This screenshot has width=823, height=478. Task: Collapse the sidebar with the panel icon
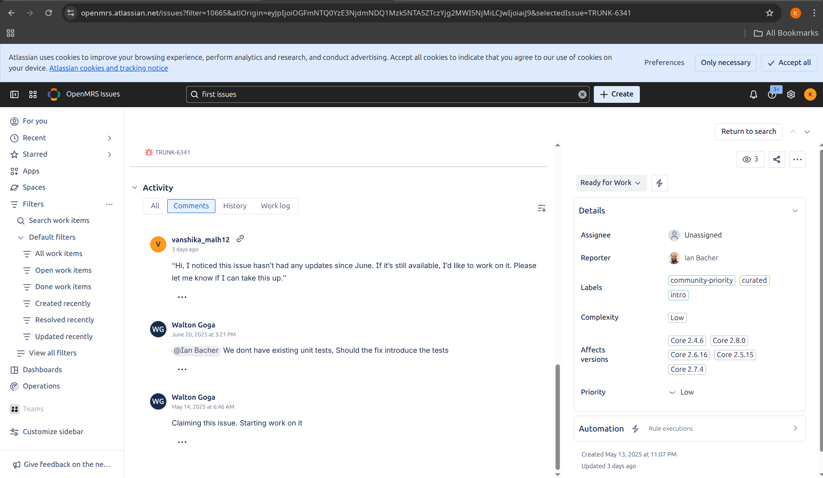coord(14,94)
